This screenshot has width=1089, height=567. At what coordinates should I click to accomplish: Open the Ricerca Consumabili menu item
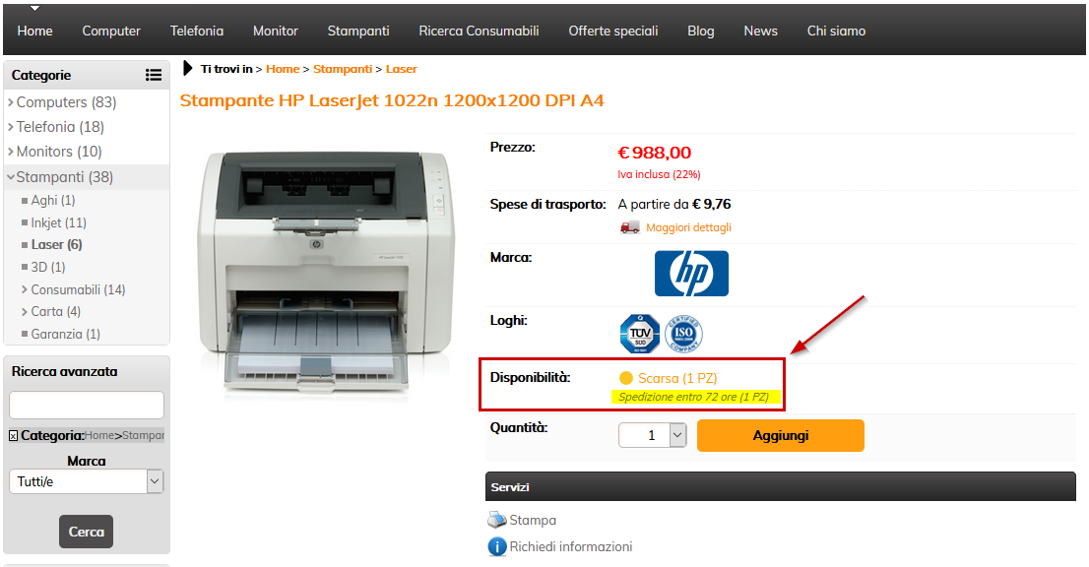[x=479, y=31]
